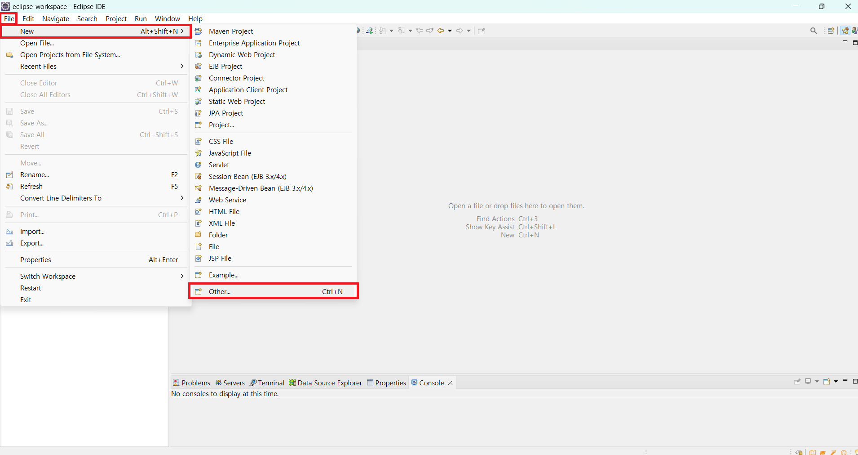This screenshot has width=858, height=455.
Task: Expand the Switch Workspace submenu
Action: pos(182,276)
